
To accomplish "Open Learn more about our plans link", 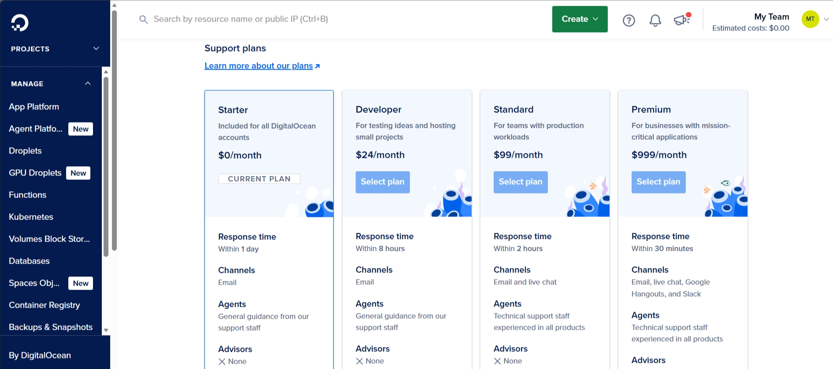I will [x=259, y=66].
